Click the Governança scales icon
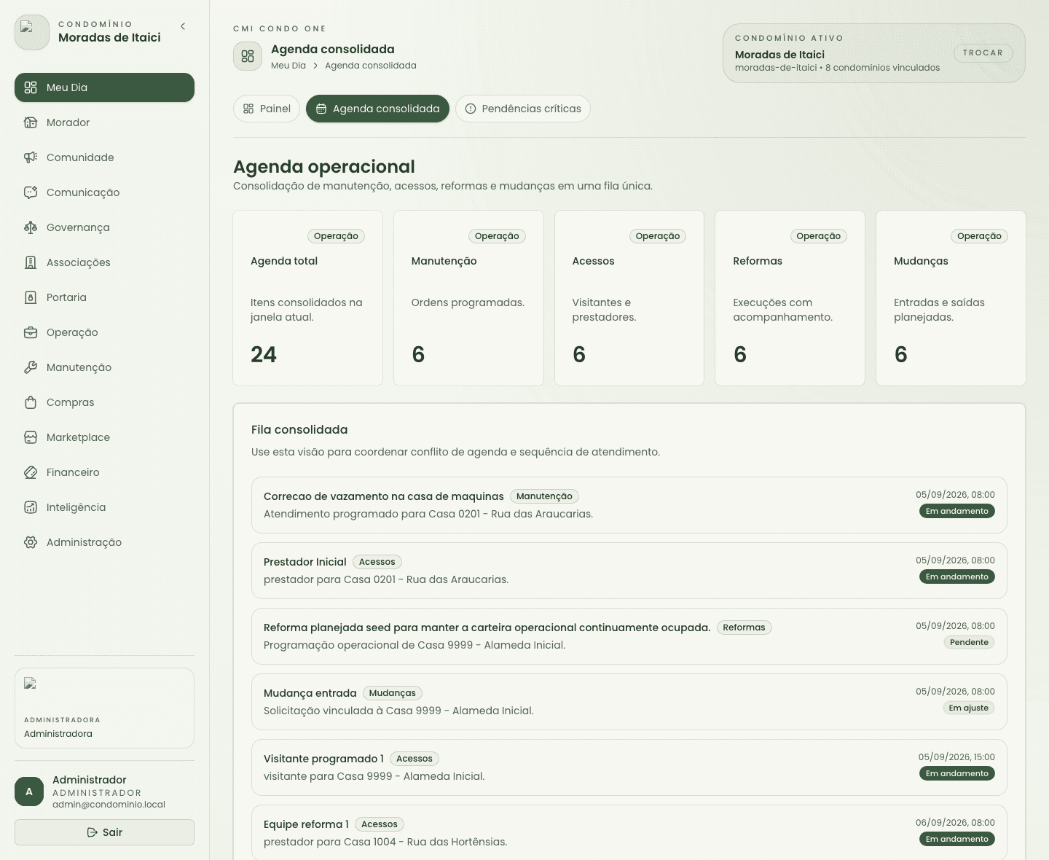 [x=31, y=227]
